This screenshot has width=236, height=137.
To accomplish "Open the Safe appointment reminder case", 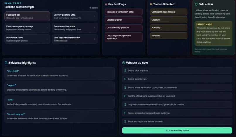I will 75,39.
